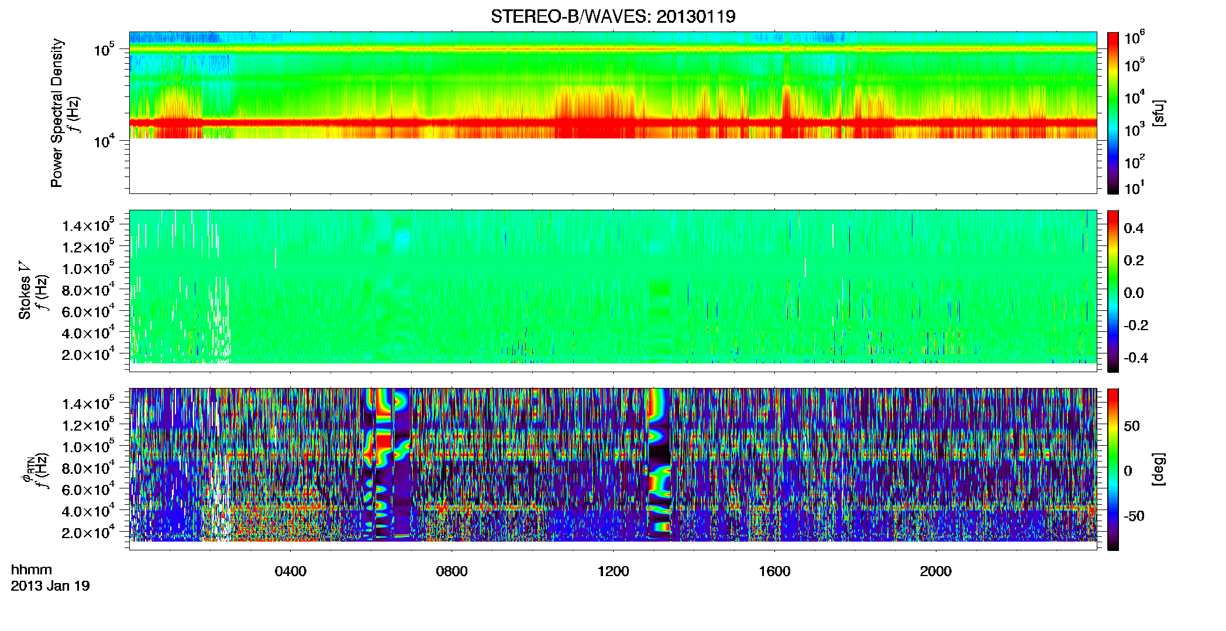Click the 2000 time tick label

coord(936,571)
